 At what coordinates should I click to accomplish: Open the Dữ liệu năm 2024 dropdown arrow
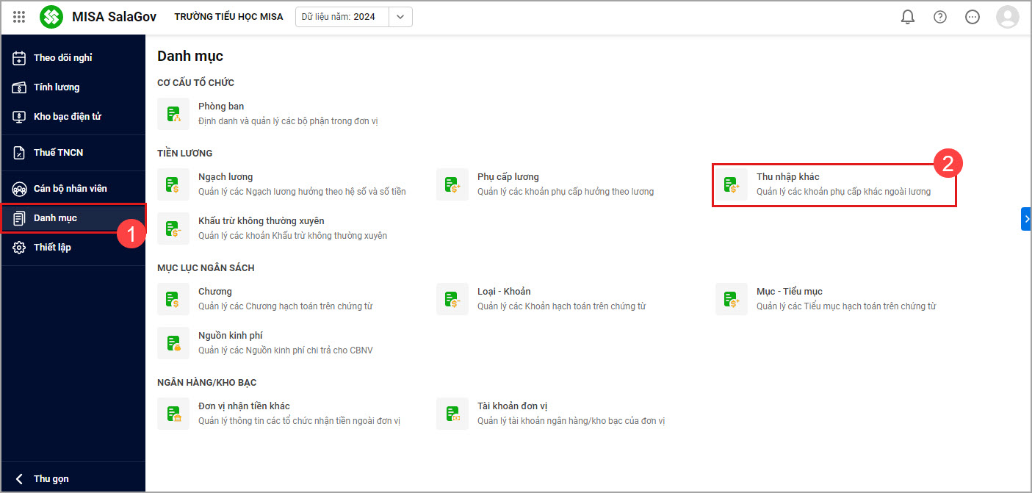tap(400, 17)
